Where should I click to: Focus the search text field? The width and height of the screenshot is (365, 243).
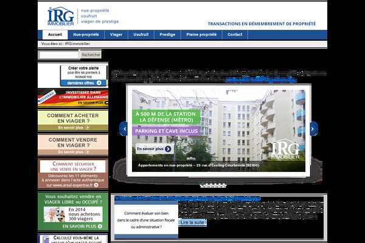coord(58,55)
